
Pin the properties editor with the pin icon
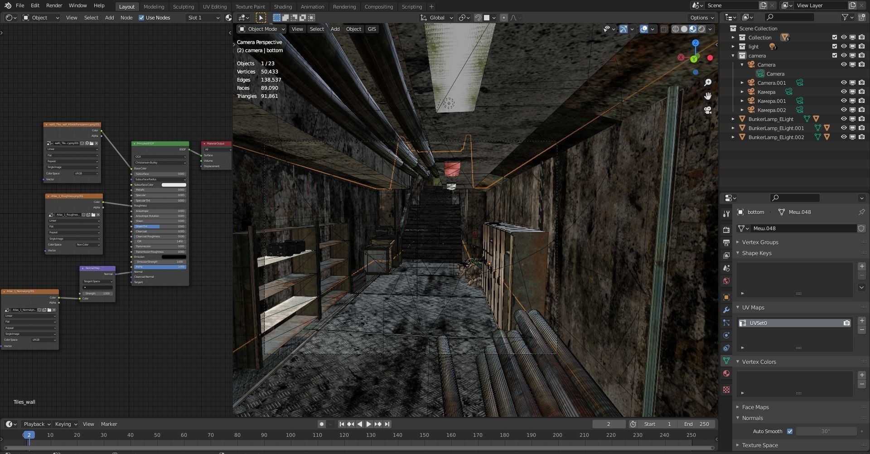[x=861, y=212]
